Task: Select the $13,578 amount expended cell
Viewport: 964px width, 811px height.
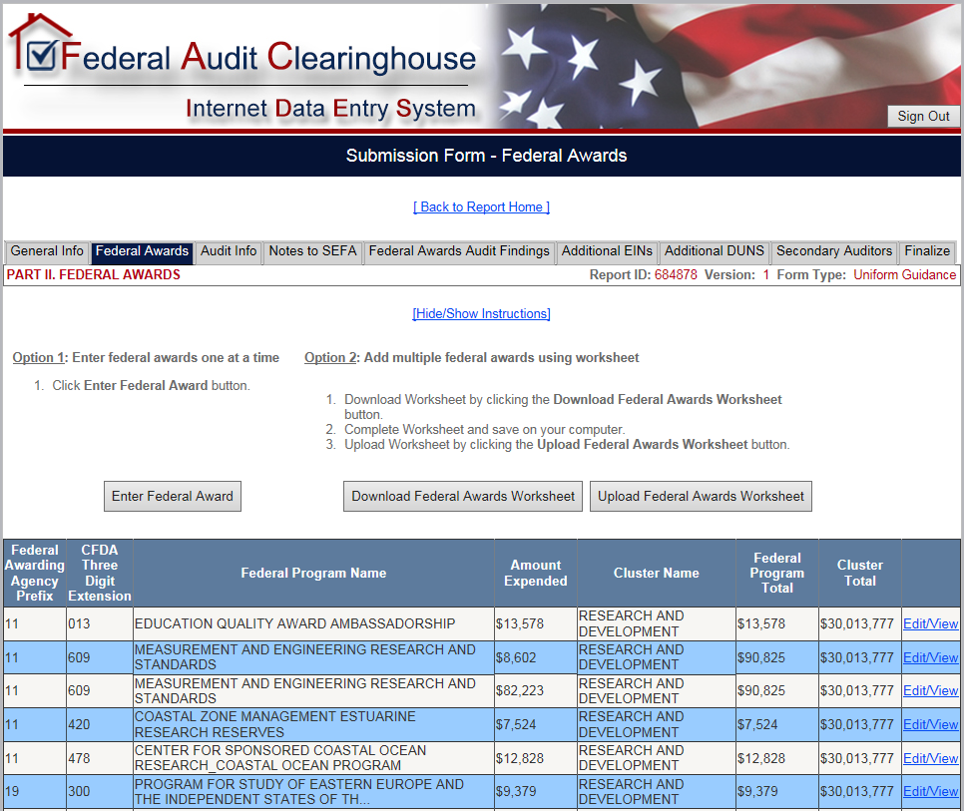Action: [x=536, y=624]
